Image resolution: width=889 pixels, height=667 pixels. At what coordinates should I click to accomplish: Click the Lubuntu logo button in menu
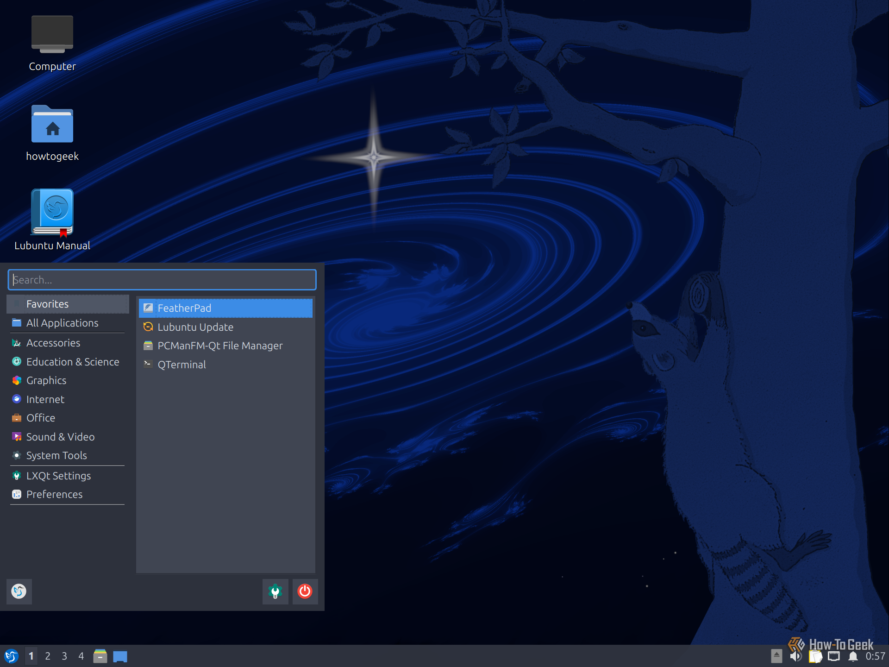point(19,591)
